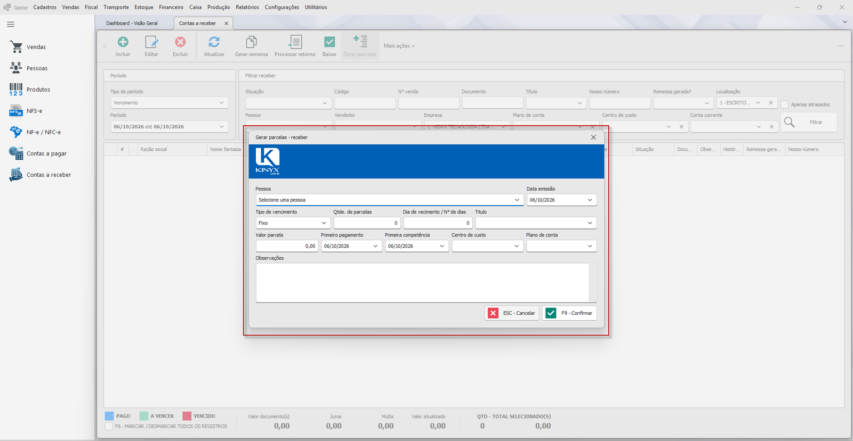Viewport: 853px width, 441px height.
Task: Check F6 marcar todos os registros
Action: (109, 426)
